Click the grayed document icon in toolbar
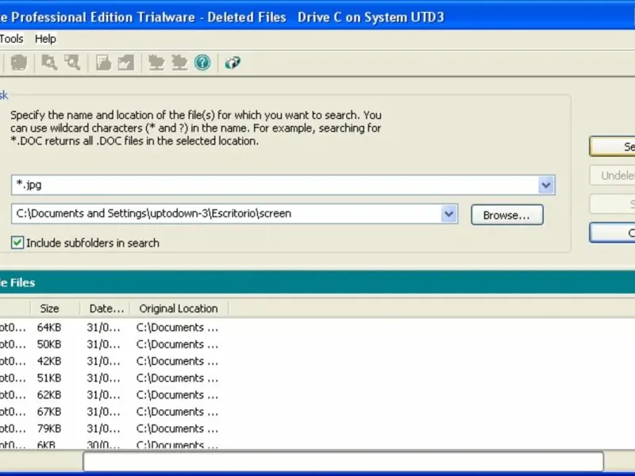Viewport: 635px width, 476px height. pyautogui.click(x=103, y=63)
